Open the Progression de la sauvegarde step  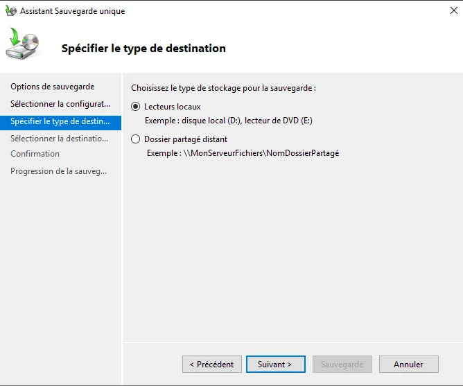59,171
